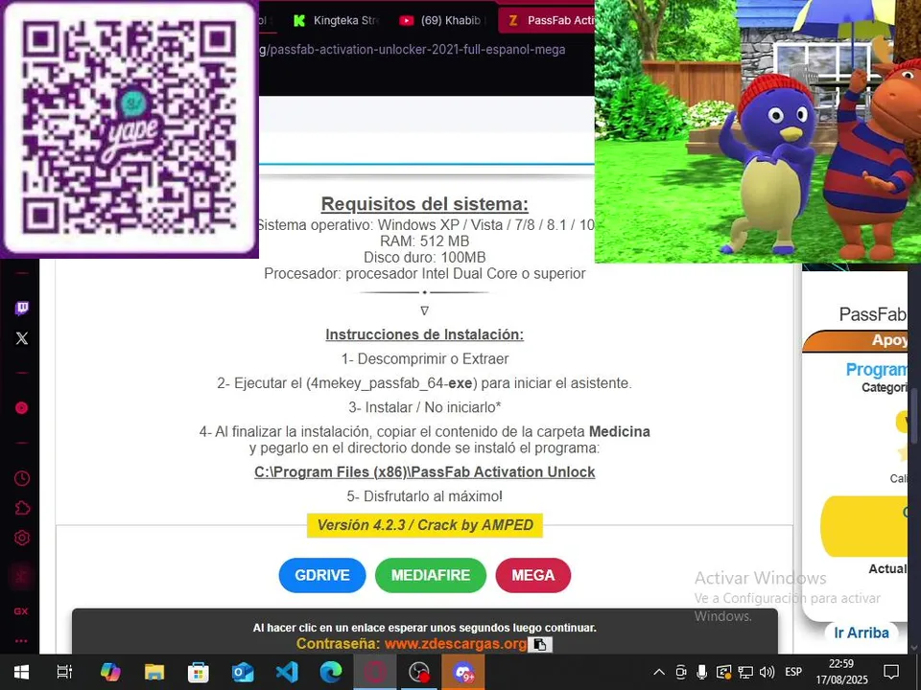Image resolution: width=921 pixels, height=690 pixels.
Task: Click the '5- Disfrutarlo al máximo!' line
Action: click(424, 496)
